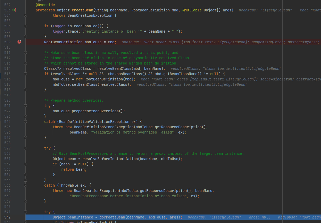Click inline debug value after resolveBeanClass call

(226, 68)
